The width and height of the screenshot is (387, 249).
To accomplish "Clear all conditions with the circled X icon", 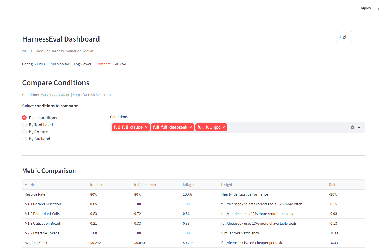I will [352, 127].
